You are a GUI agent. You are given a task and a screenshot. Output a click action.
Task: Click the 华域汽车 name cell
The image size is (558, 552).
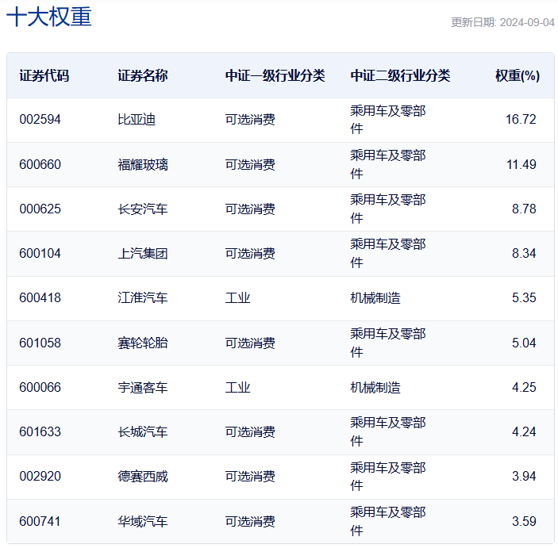click(x=143, y=522)
